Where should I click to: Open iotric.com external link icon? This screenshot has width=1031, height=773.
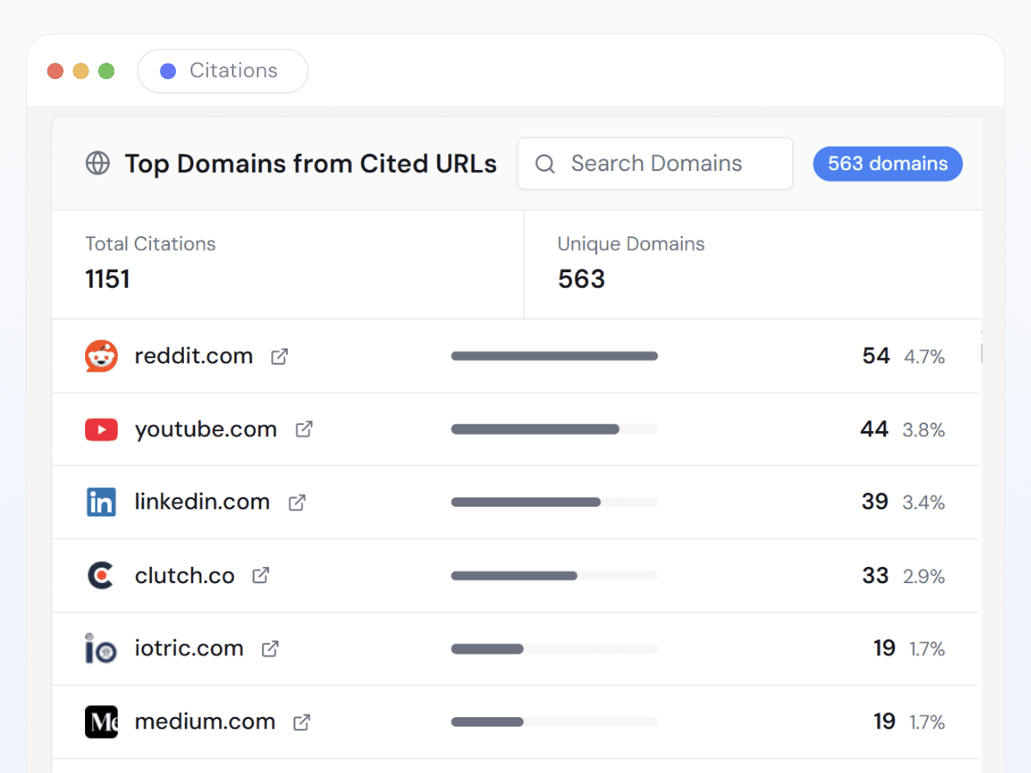tap(270, 648)
